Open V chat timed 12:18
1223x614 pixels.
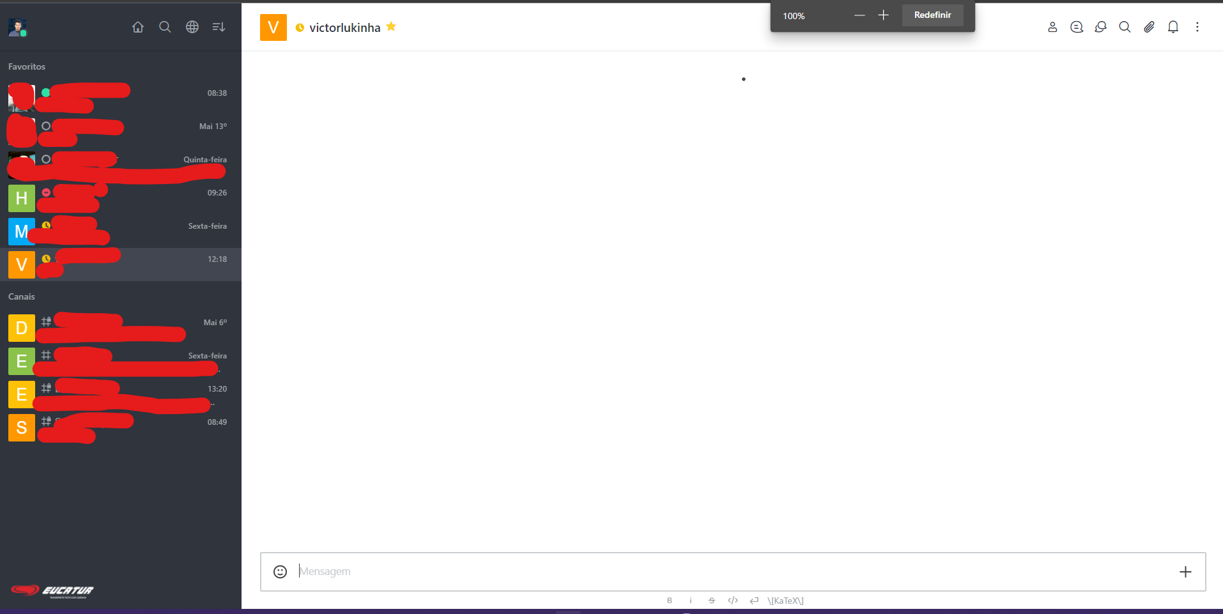click(121, 265)
